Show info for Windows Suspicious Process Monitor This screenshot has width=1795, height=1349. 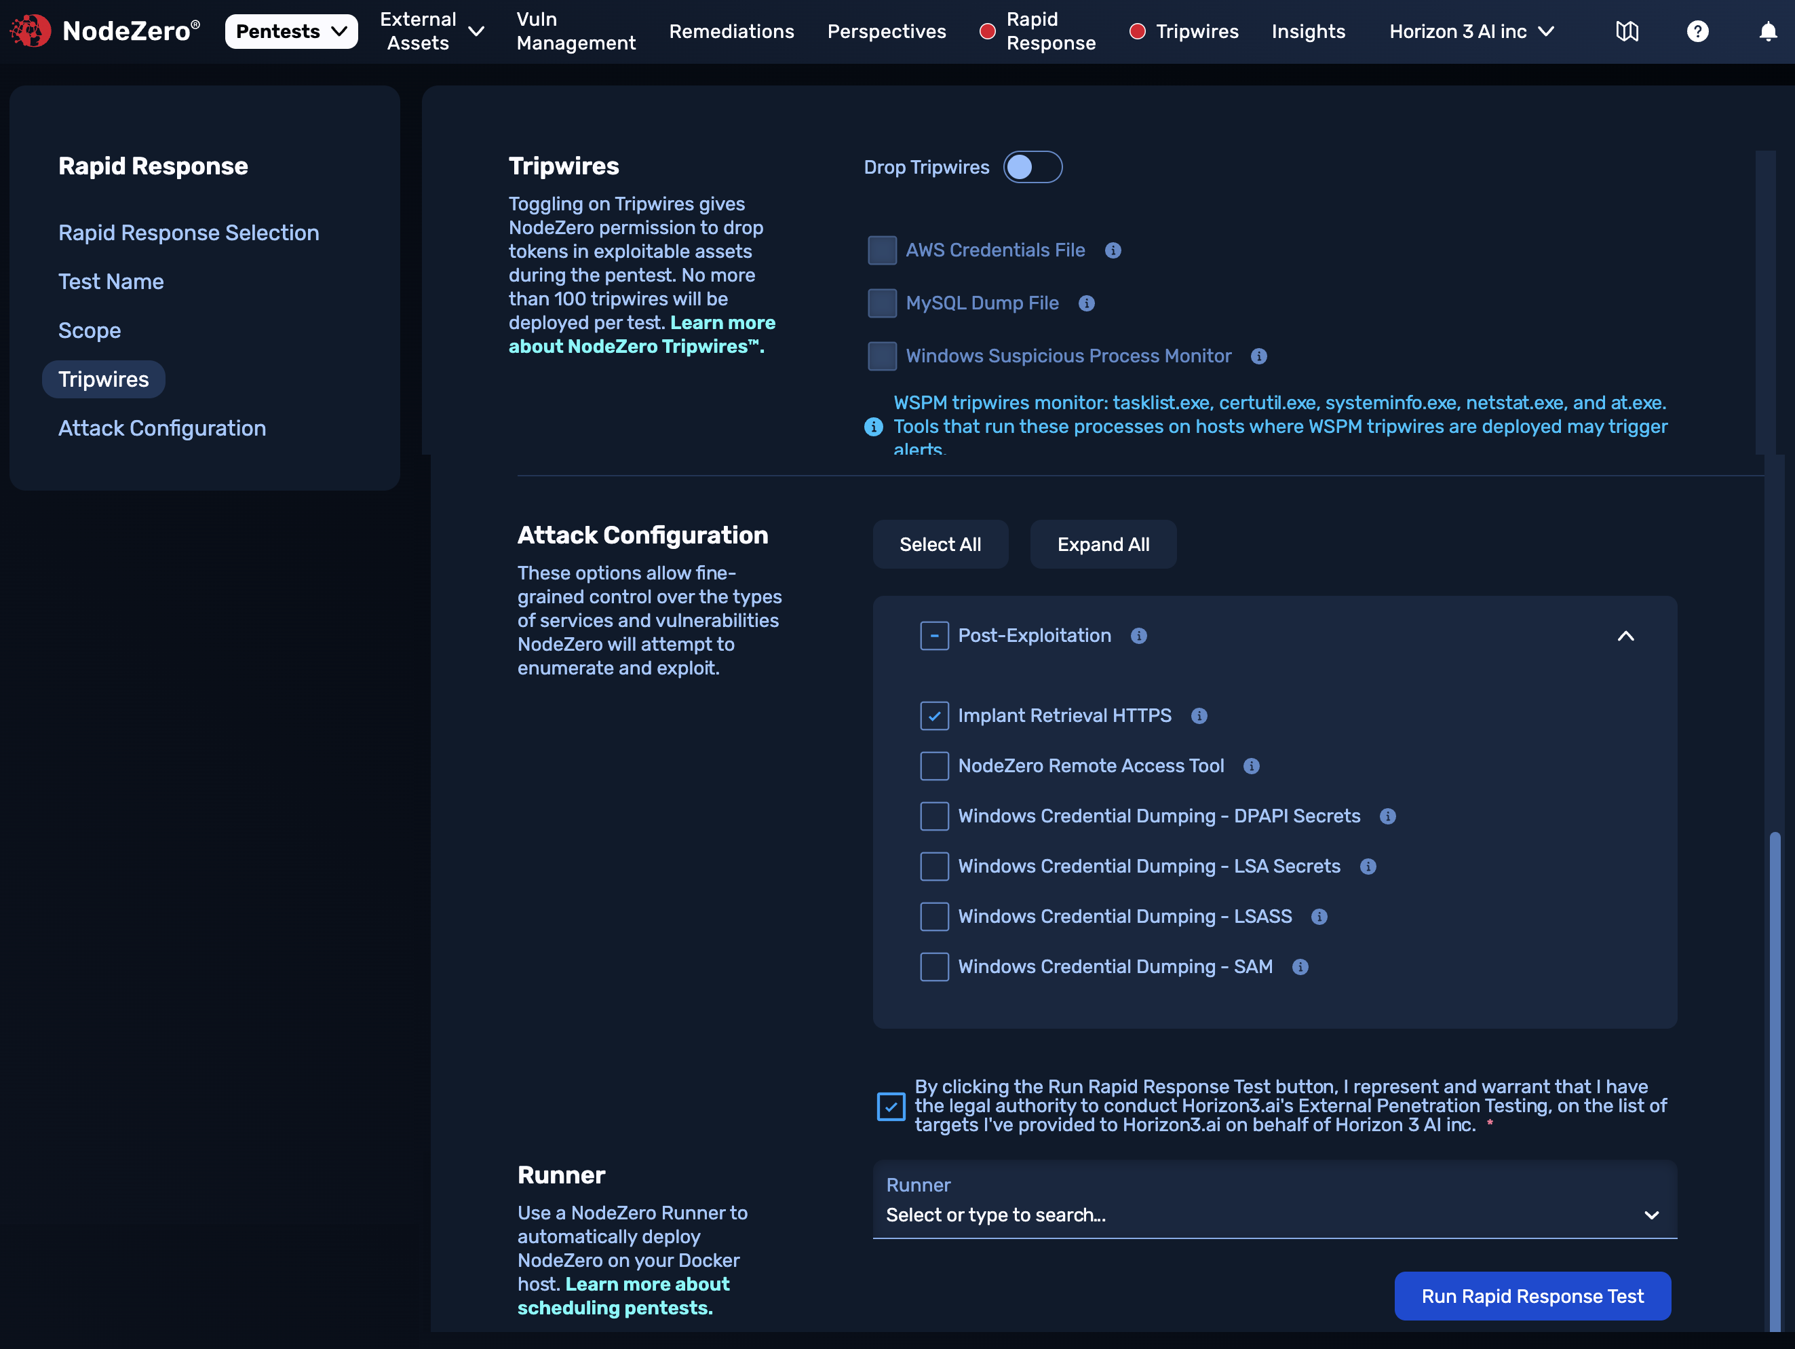click(x=1258, y=356)
